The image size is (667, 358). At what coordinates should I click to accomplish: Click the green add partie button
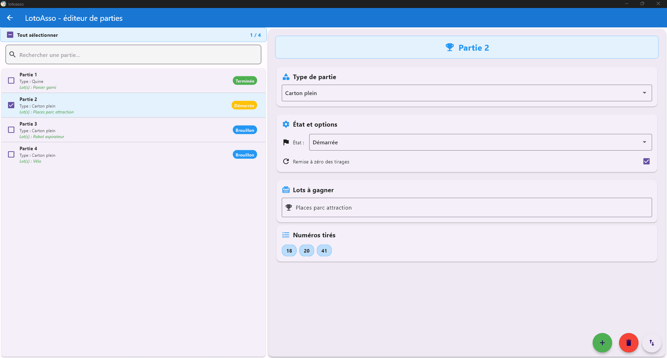coord(602,343)
